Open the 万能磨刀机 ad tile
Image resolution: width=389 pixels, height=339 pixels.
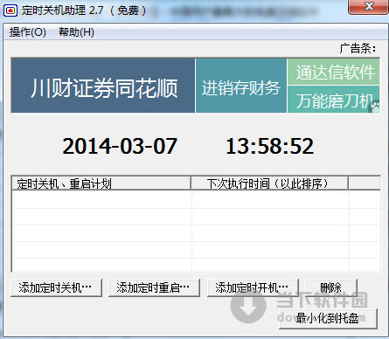334,100
